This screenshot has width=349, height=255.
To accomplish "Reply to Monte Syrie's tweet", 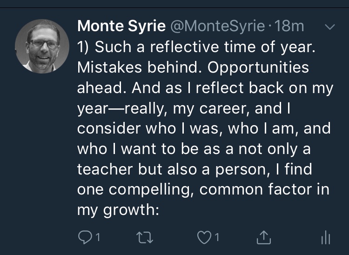I will [84, 238].
